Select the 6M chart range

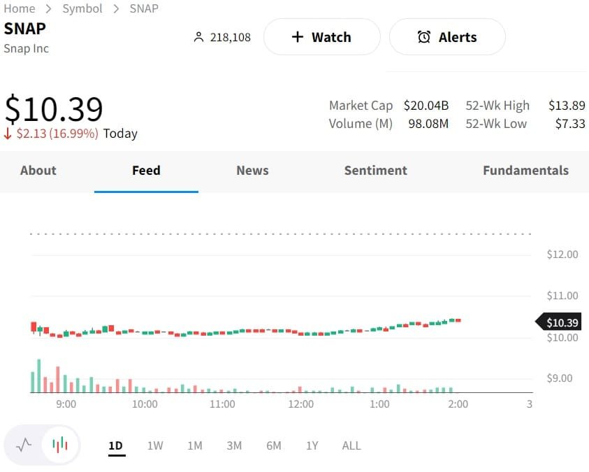pos(273,445)
